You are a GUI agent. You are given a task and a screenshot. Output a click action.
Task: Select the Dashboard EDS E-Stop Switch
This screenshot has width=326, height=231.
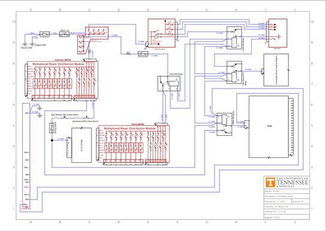[86, 117]
